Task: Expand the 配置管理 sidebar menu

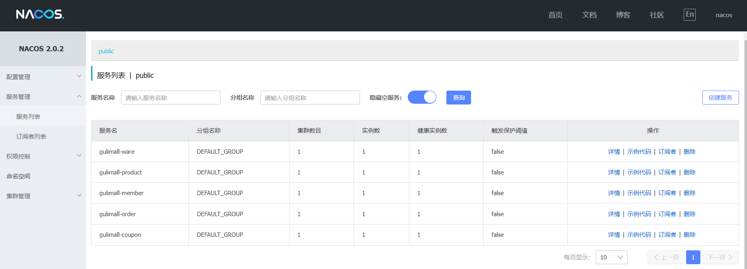Action: (x=43, y=77)
